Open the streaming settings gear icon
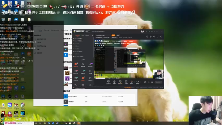The width and height of the screenshot is (222, 125). [x=152, y=82]
